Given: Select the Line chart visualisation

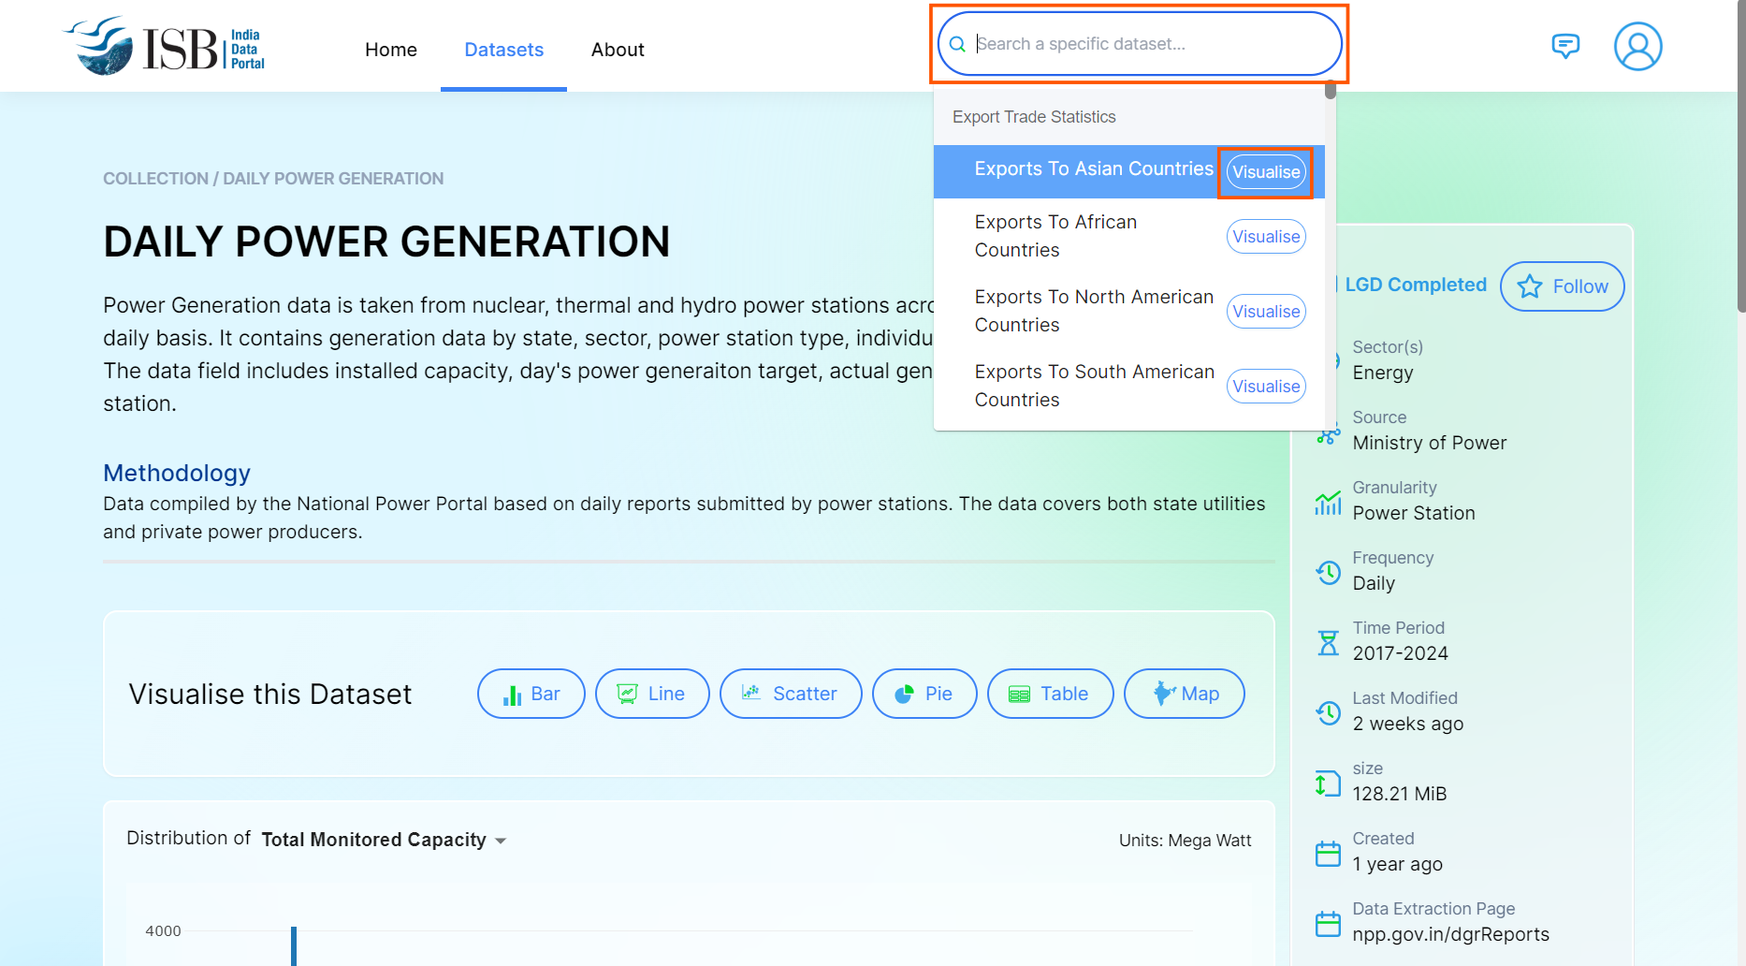Looking at the screenshot, I should click(x=651, y=694).
